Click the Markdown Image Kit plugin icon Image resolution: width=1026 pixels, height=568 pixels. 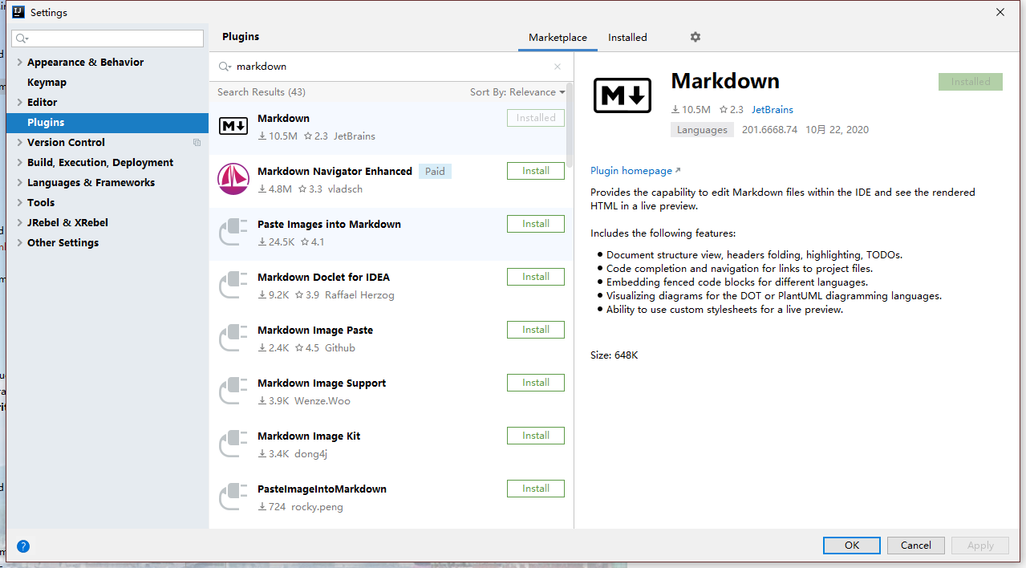click(x=233, y=444)
